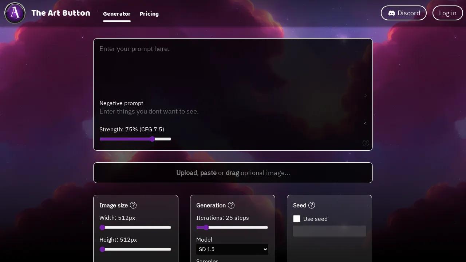The image size is (466, 262).
Task: Show help for Seed
Action: (x=312, y=205)
